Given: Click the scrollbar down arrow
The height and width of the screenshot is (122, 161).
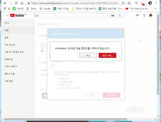Looking at the screenshot, I should click(x=158, y=116).
